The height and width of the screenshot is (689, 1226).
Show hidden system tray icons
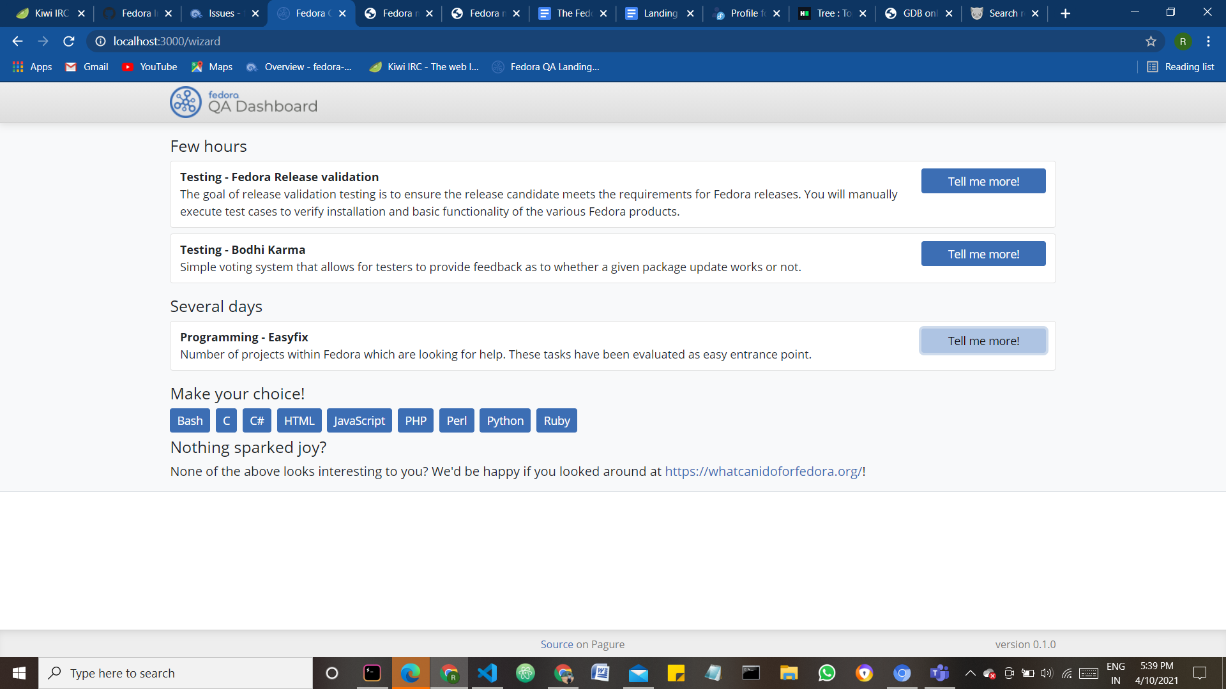(970, 673)
